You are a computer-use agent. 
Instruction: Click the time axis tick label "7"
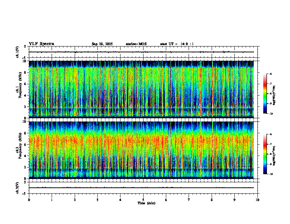point(189,200)
